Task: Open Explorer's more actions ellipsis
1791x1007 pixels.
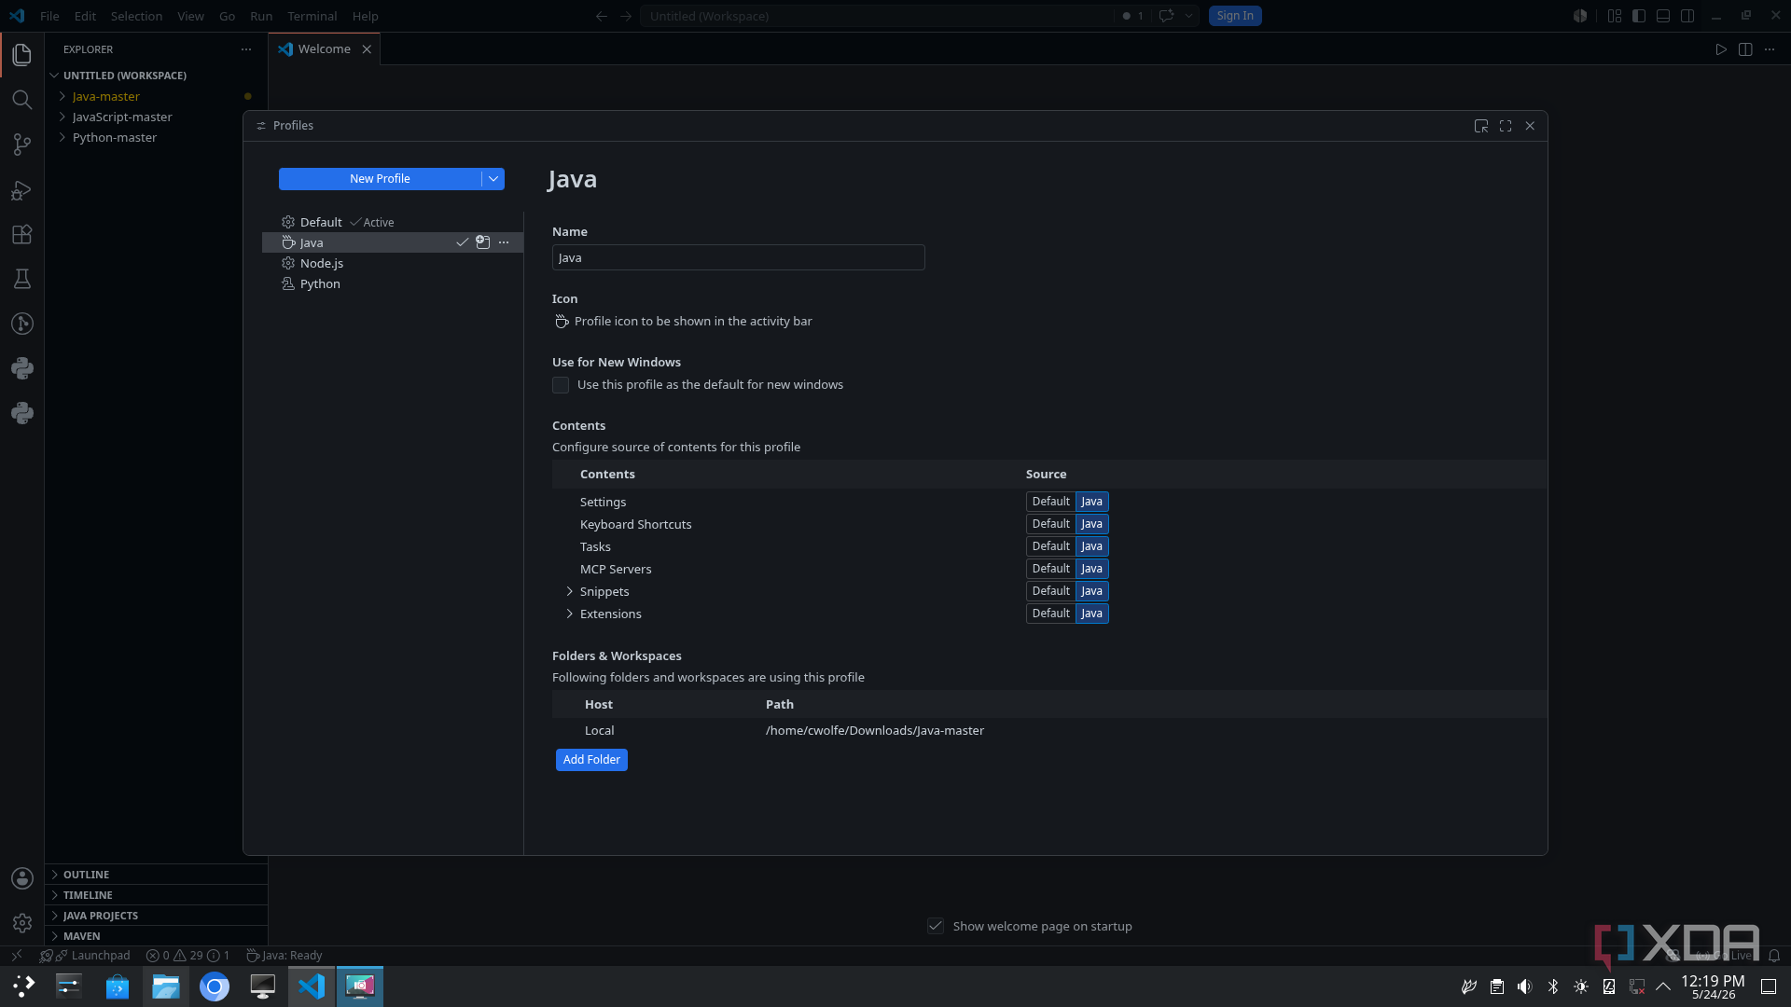Action: pos(246,49)
